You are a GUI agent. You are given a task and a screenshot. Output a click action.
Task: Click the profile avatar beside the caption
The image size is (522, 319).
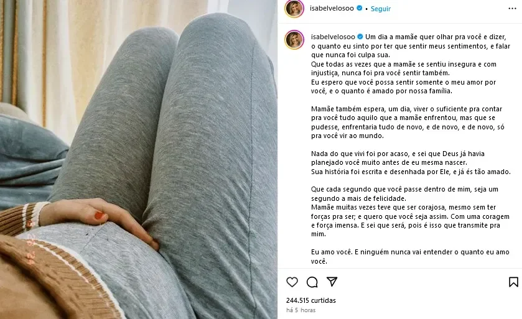[294, 40]
